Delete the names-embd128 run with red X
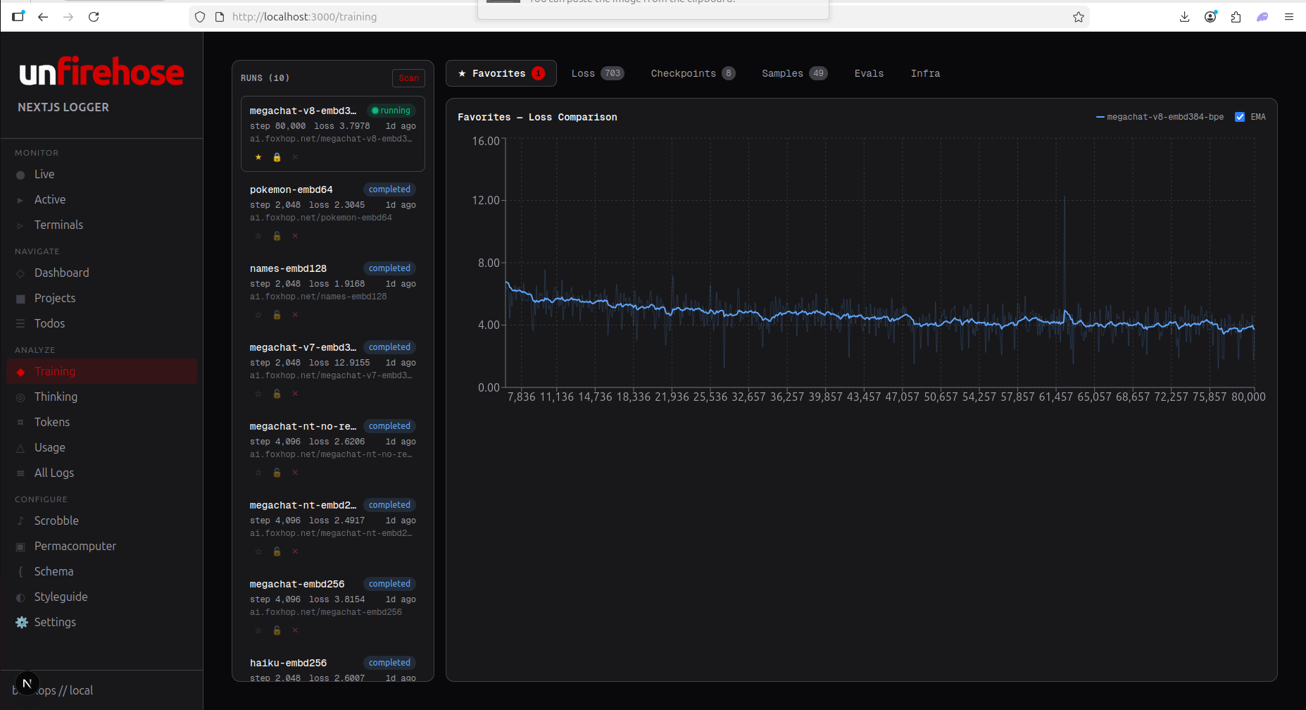Screen dimensions: 1306x710 click(x=295, y=315)
